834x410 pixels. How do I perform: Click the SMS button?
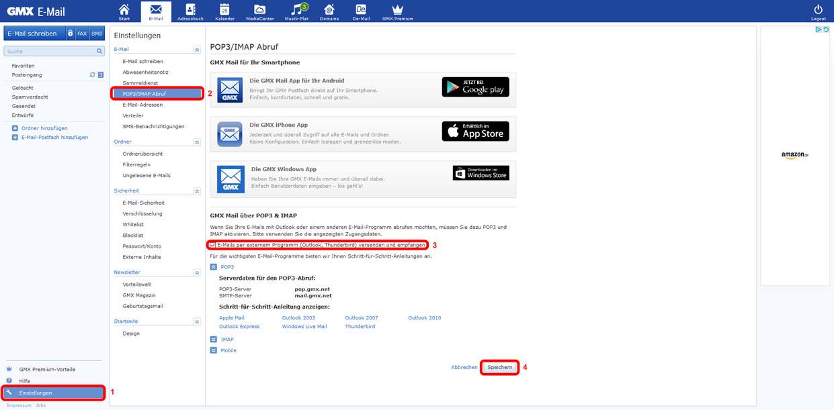[x=97, y=34]
